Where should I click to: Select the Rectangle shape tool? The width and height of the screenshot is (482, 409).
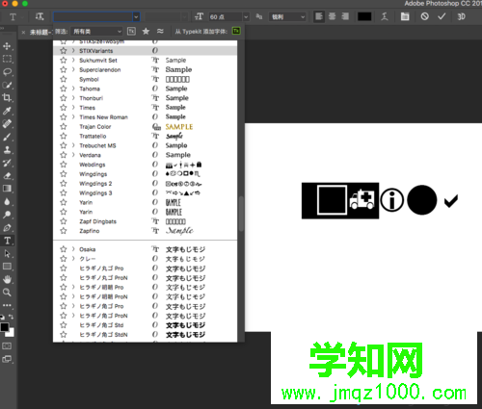coord(7,267)
